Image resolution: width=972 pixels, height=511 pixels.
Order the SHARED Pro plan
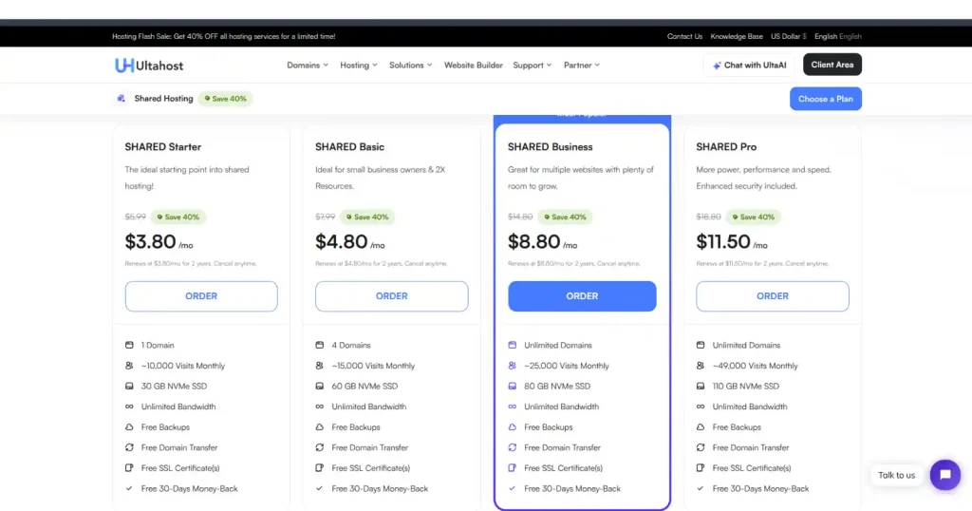click(x=772, y=295)
